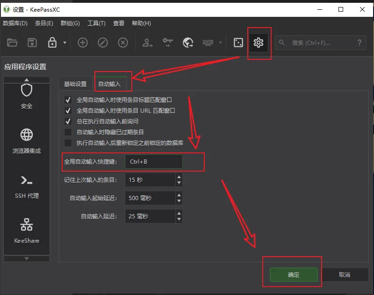This screenshot has height=295, width=374.
Task: Copy password with the key icon
Action: click(x=168, y=43)
